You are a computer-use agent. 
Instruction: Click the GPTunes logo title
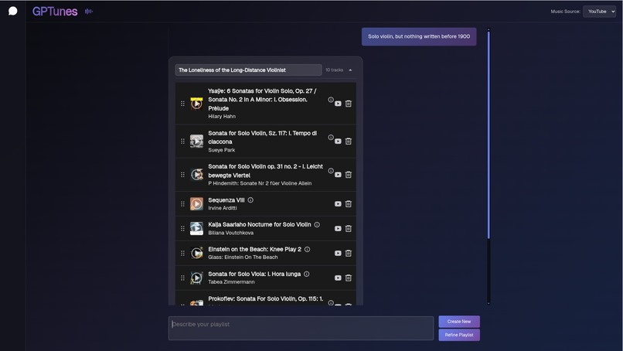55,12
